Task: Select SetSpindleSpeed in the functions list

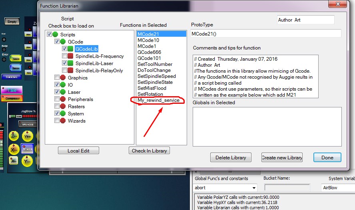Action: tap(156, 76)
